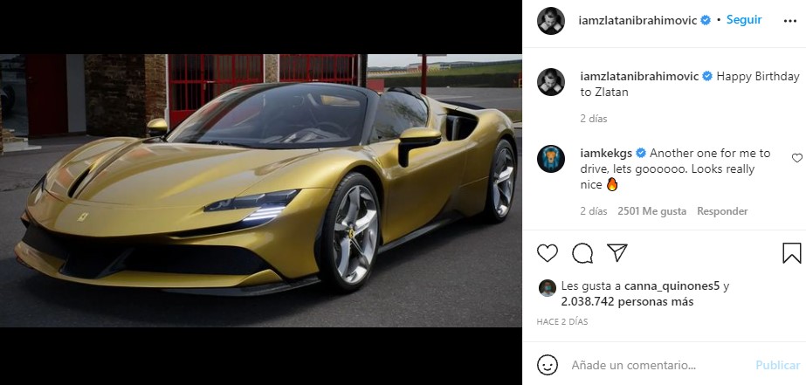Open emoji picker smiley icon

(547, 365)
